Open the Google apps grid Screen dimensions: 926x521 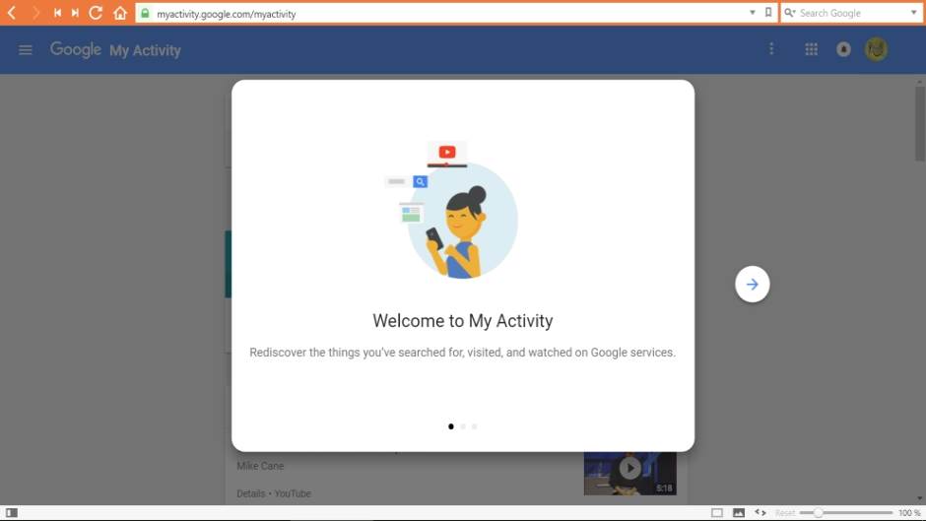(811, 49)
